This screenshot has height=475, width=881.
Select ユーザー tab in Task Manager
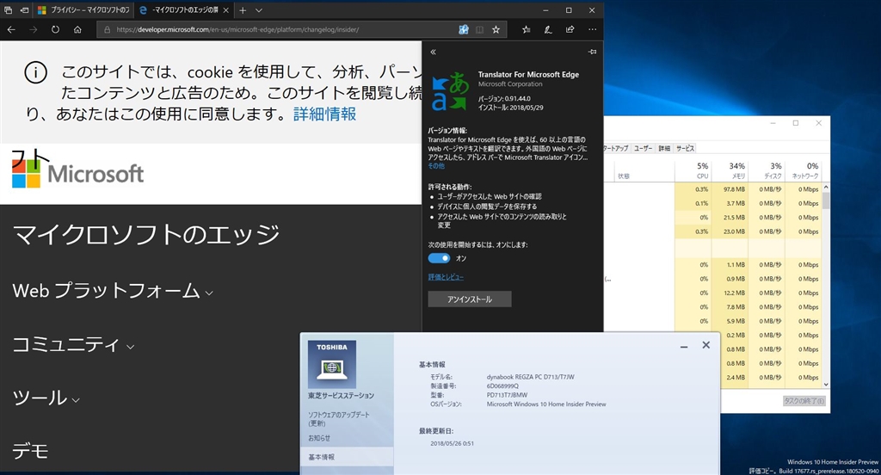tap(644, 148)
